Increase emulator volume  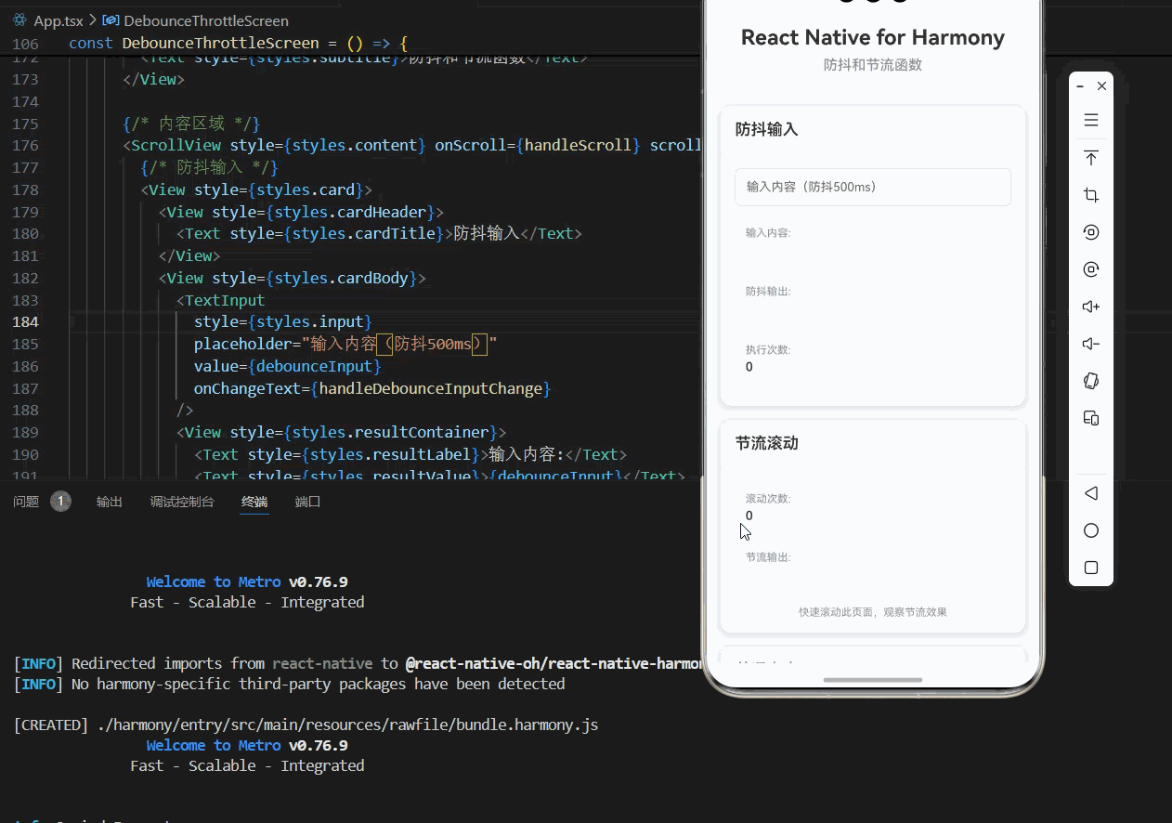tap(1091, 307)
